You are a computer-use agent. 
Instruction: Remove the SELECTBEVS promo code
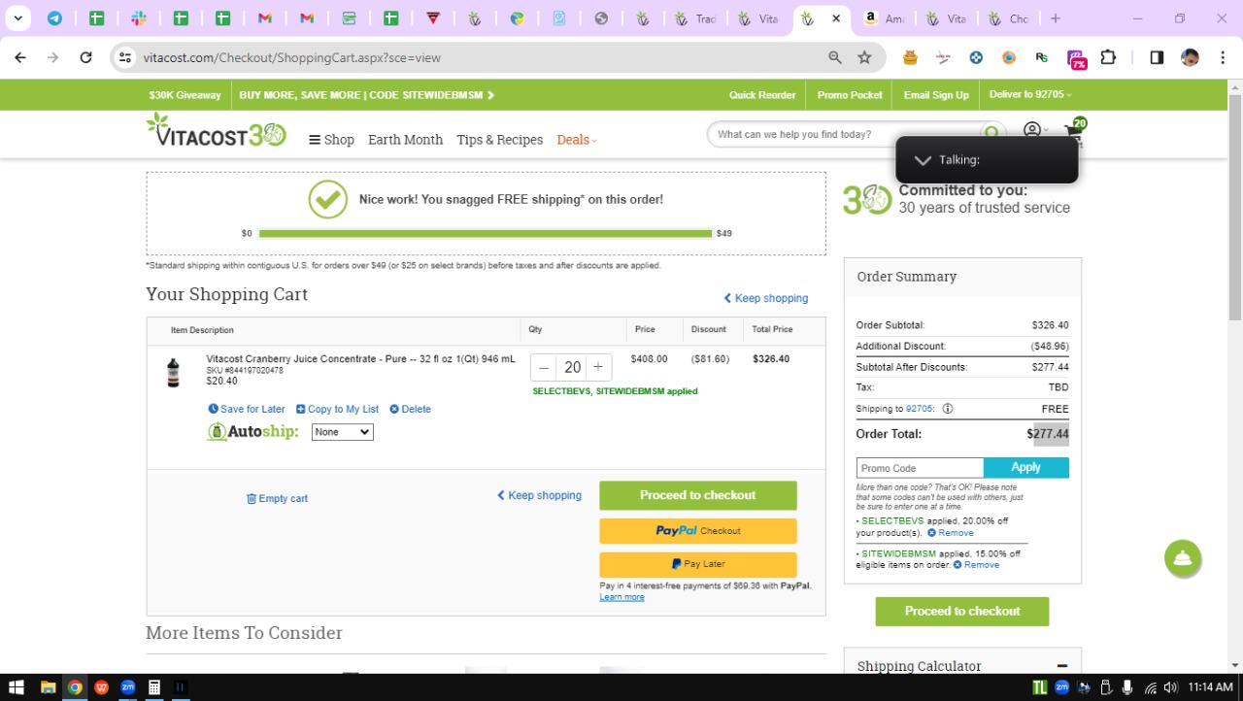coord(950,533)
